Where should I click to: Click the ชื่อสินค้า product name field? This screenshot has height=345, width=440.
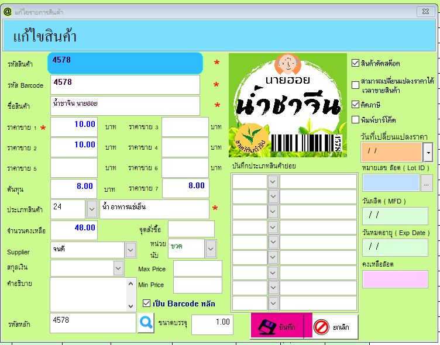[x=125, y=106]
